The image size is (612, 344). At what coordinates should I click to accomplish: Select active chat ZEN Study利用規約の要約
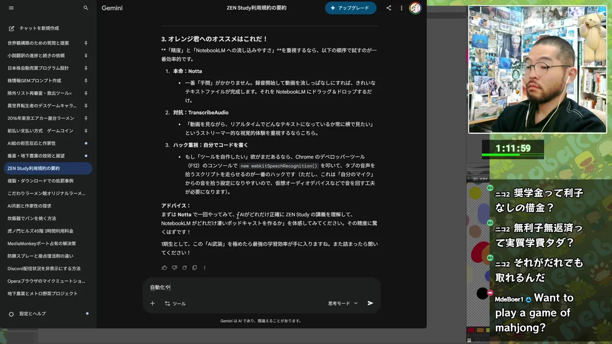pos(47,168)
